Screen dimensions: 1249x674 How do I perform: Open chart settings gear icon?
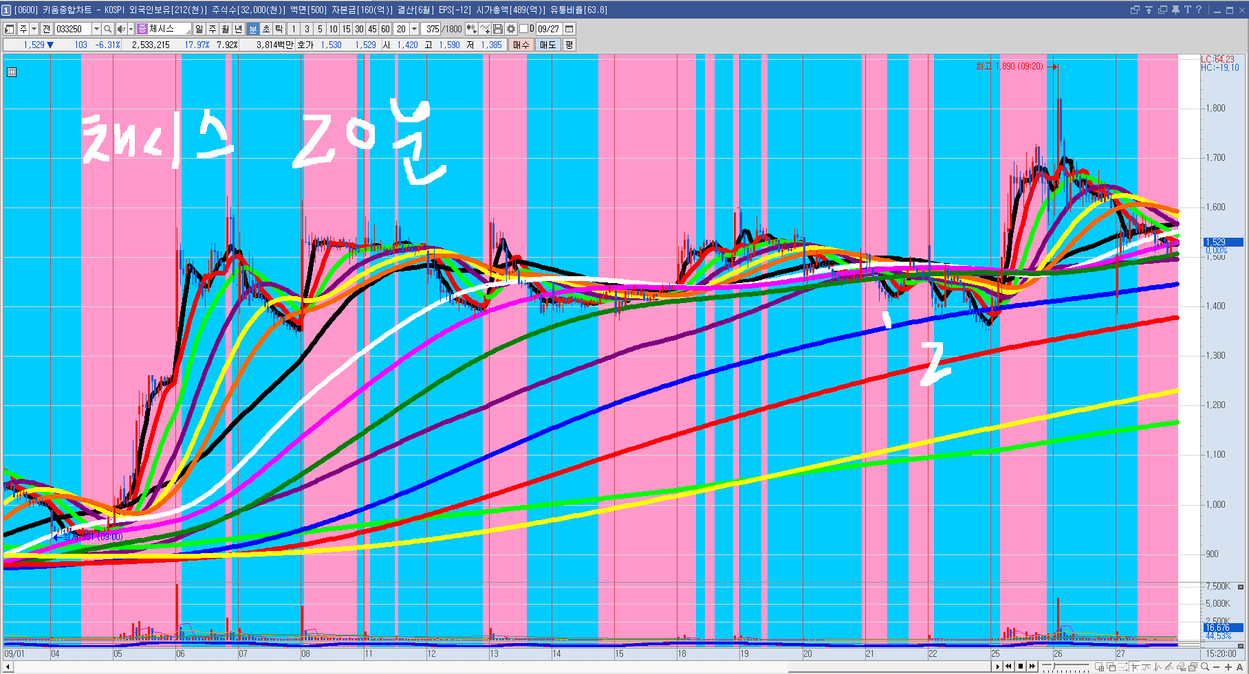coord(511,29)
